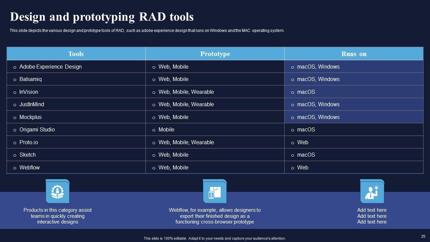The height and width of the screenshot is (242, 430).
Task: Click 'macOS' in the Origami Studio row
Action: [x=306, y=130]
